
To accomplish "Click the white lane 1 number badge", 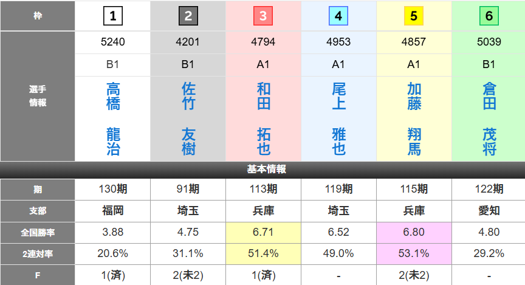I will coord(112,16).
